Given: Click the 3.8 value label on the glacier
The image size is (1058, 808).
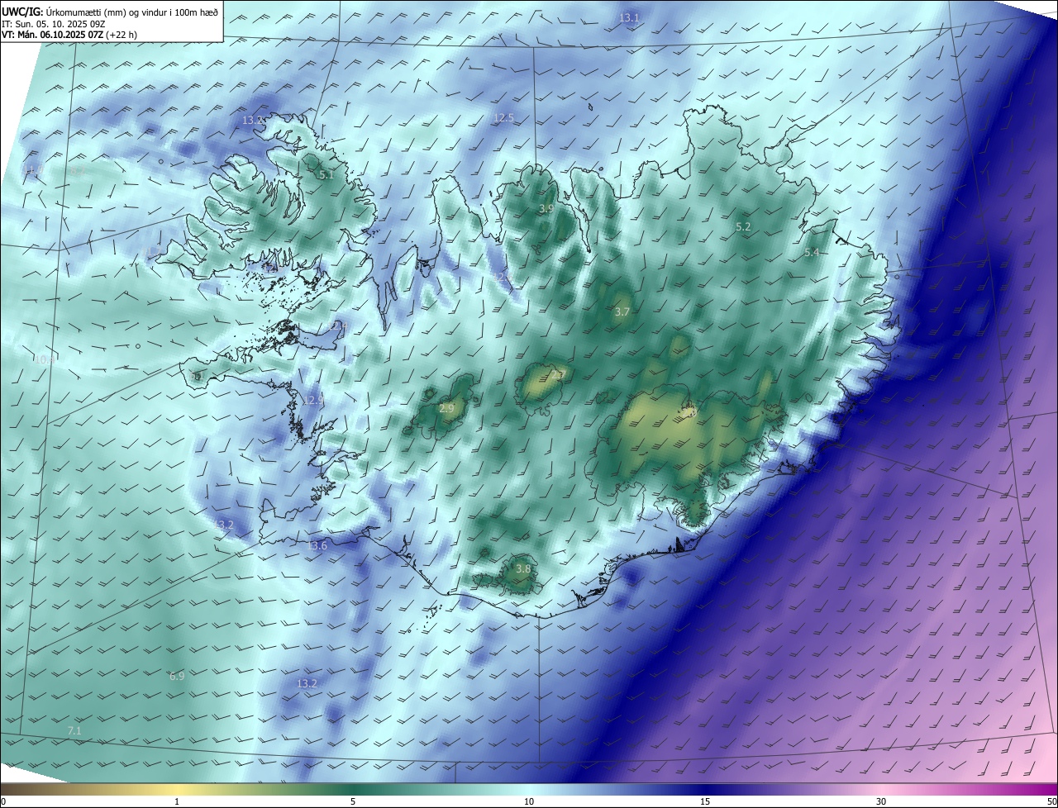Looking at the screenshot, I should [x=523, y=568].
